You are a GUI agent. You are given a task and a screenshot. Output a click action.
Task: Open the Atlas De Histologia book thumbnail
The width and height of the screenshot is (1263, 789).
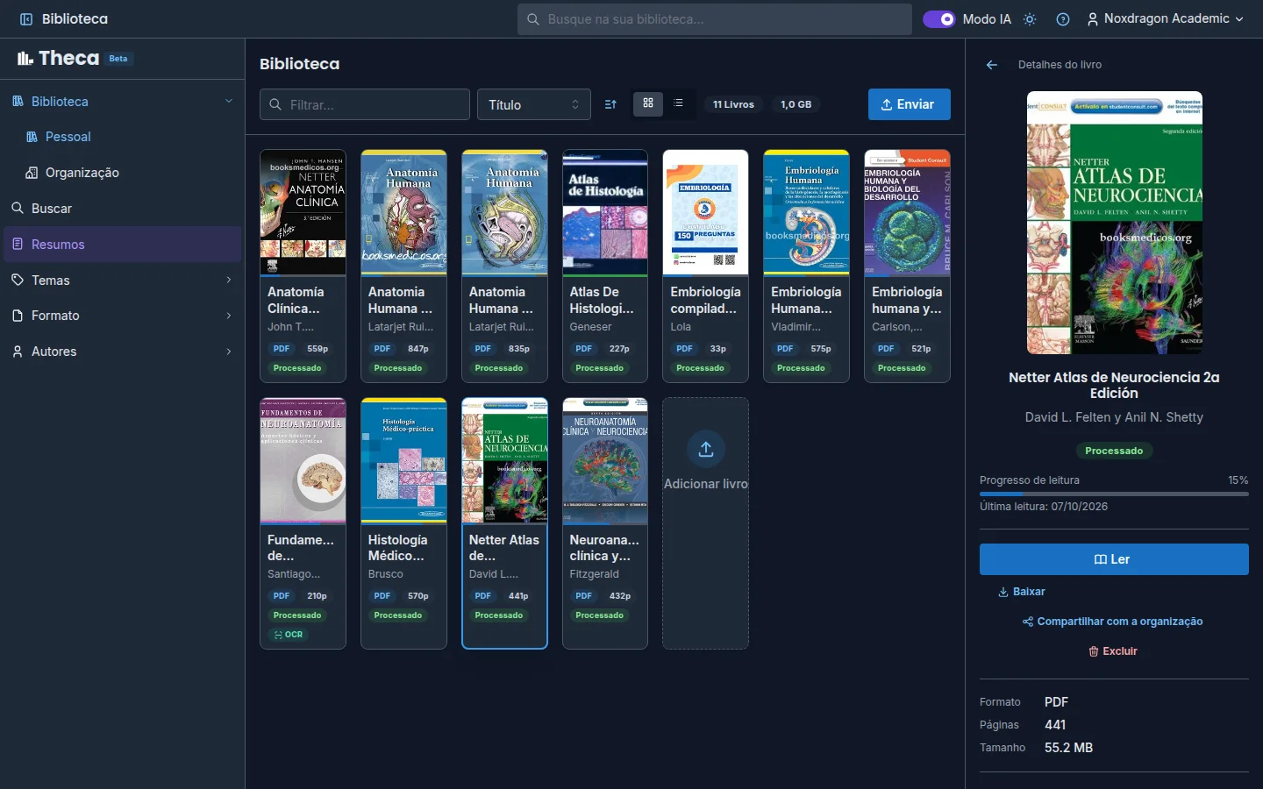tap(605, 213)
